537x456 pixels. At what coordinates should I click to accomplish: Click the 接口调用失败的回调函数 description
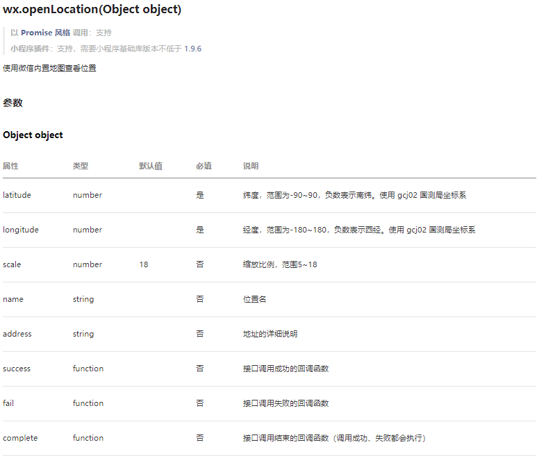click(286, 403)
